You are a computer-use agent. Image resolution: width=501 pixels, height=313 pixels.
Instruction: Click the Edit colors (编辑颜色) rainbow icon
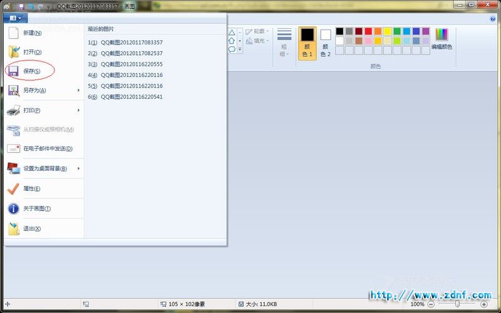tap(442, 34)
